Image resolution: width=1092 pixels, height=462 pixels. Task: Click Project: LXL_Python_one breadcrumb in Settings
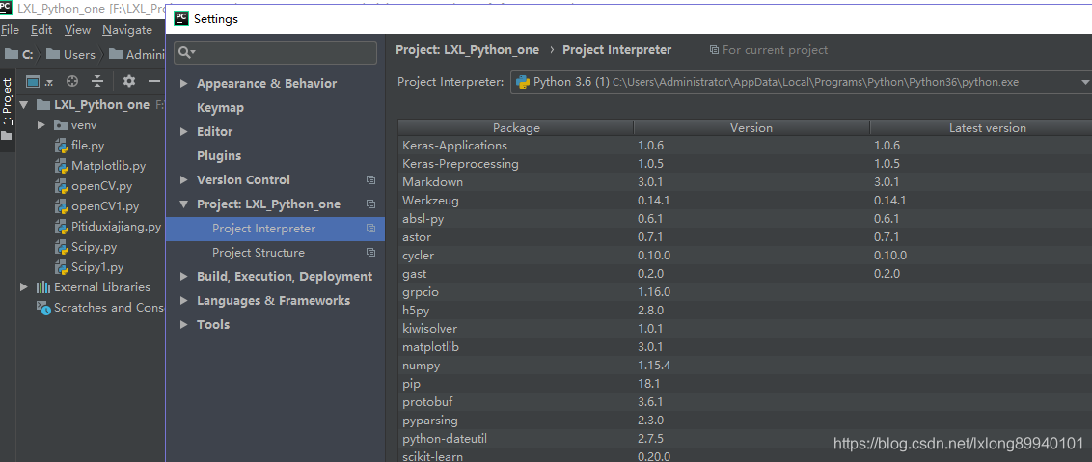tap(467, 50)
